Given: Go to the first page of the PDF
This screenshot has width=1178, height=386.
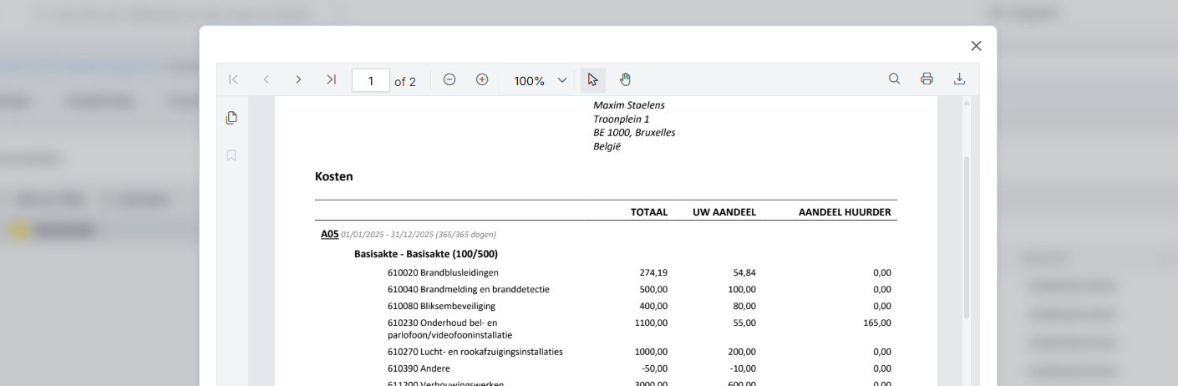Looking at the screenshot, I should tap(234, 79).
